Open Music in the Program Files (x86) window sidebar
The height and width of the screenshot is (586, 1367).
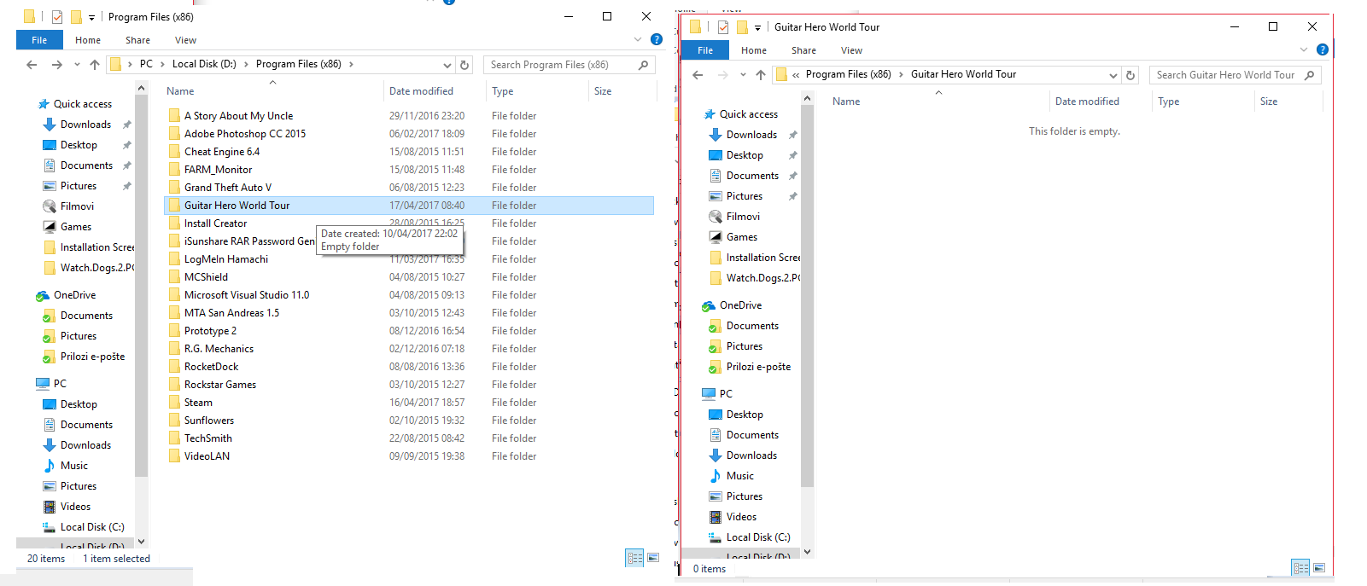74,466
